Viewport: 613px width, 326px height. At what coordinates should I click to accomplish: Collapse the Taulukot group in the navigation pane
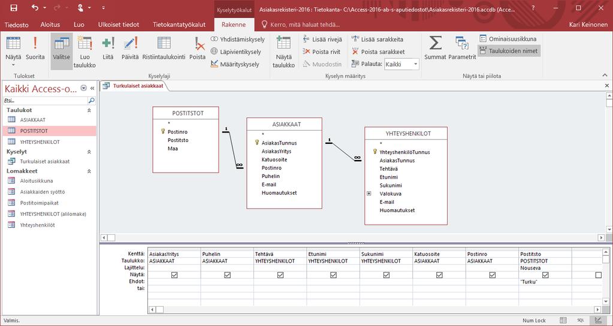tap(89, 111)
